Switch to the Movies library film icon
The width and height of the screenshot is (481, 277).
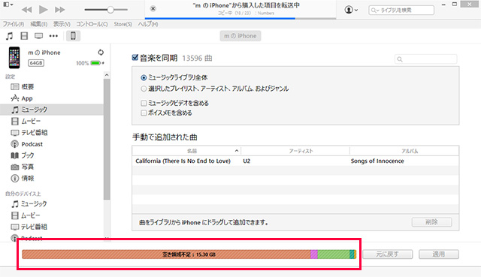(24, 36)
